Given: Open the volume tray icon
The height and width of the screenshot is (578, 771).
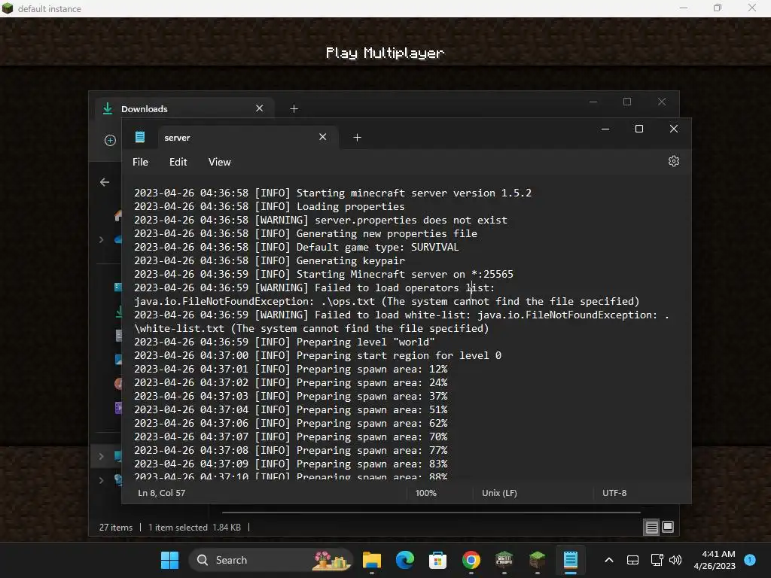Looking at the screenshot, I should (x=675, y=560).
